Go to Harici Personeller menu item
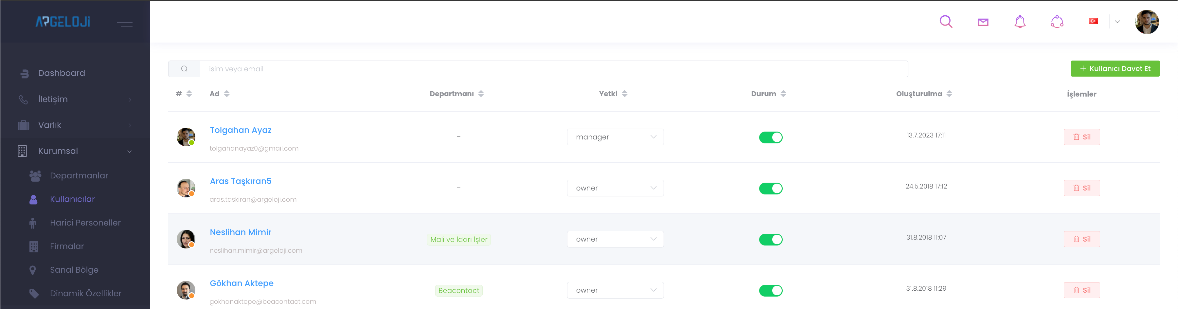The image size is (1178, 309). 85,223
